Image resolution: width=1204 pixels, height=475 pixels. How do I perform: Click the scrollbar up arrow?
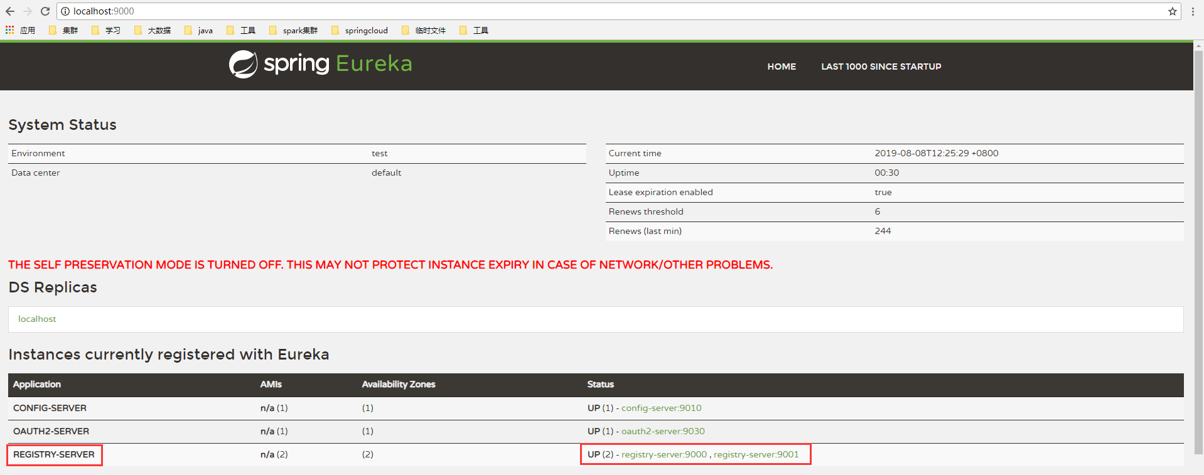coord(1198,45)
